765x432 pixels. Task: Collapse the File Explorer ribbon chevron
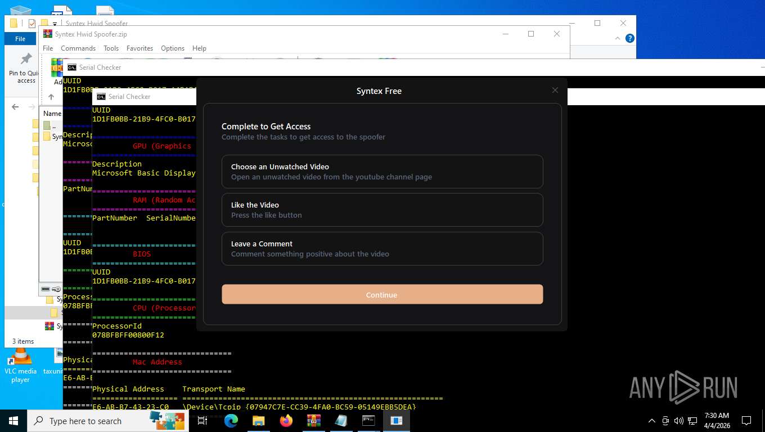click(x=618, y=38)
